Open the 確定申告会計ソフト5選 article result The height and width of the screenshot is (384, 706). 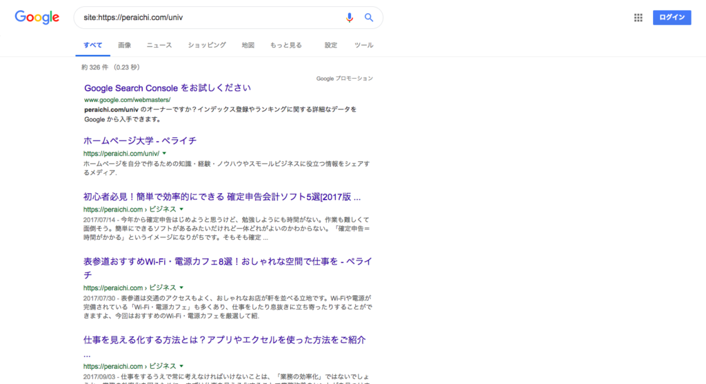222,196
